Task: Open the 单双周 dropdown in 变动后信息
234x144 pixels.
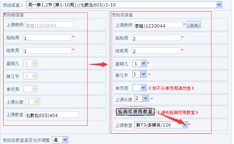Action: coord(140,88)
